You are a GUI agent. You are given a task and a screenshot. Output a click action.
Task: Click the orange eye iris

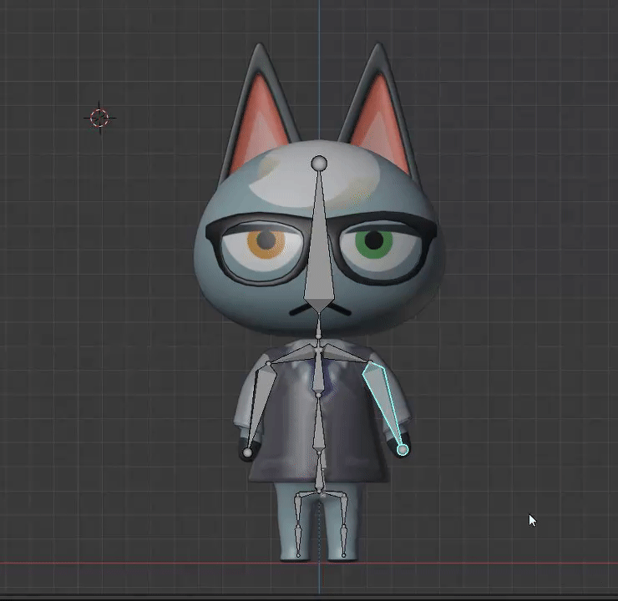[266, 243]
